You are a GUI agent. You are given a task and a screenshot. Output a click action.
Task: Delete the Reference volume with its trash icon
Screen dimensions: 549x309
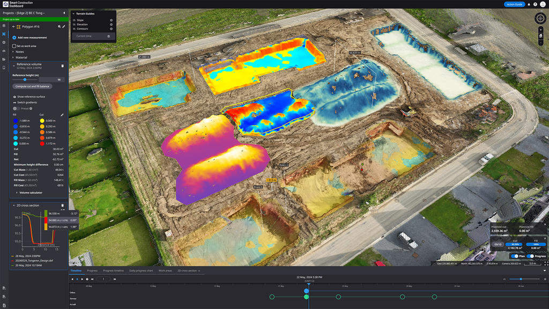62,65
